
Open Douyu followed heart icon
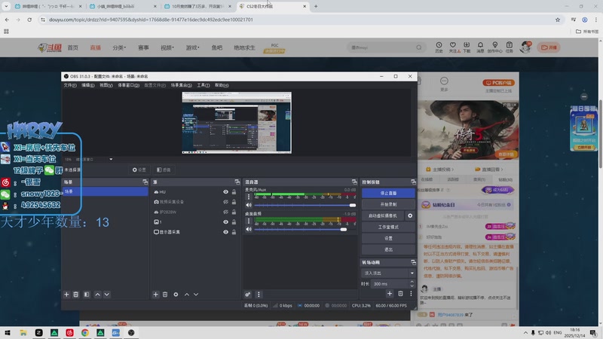(x=453, y=47)
